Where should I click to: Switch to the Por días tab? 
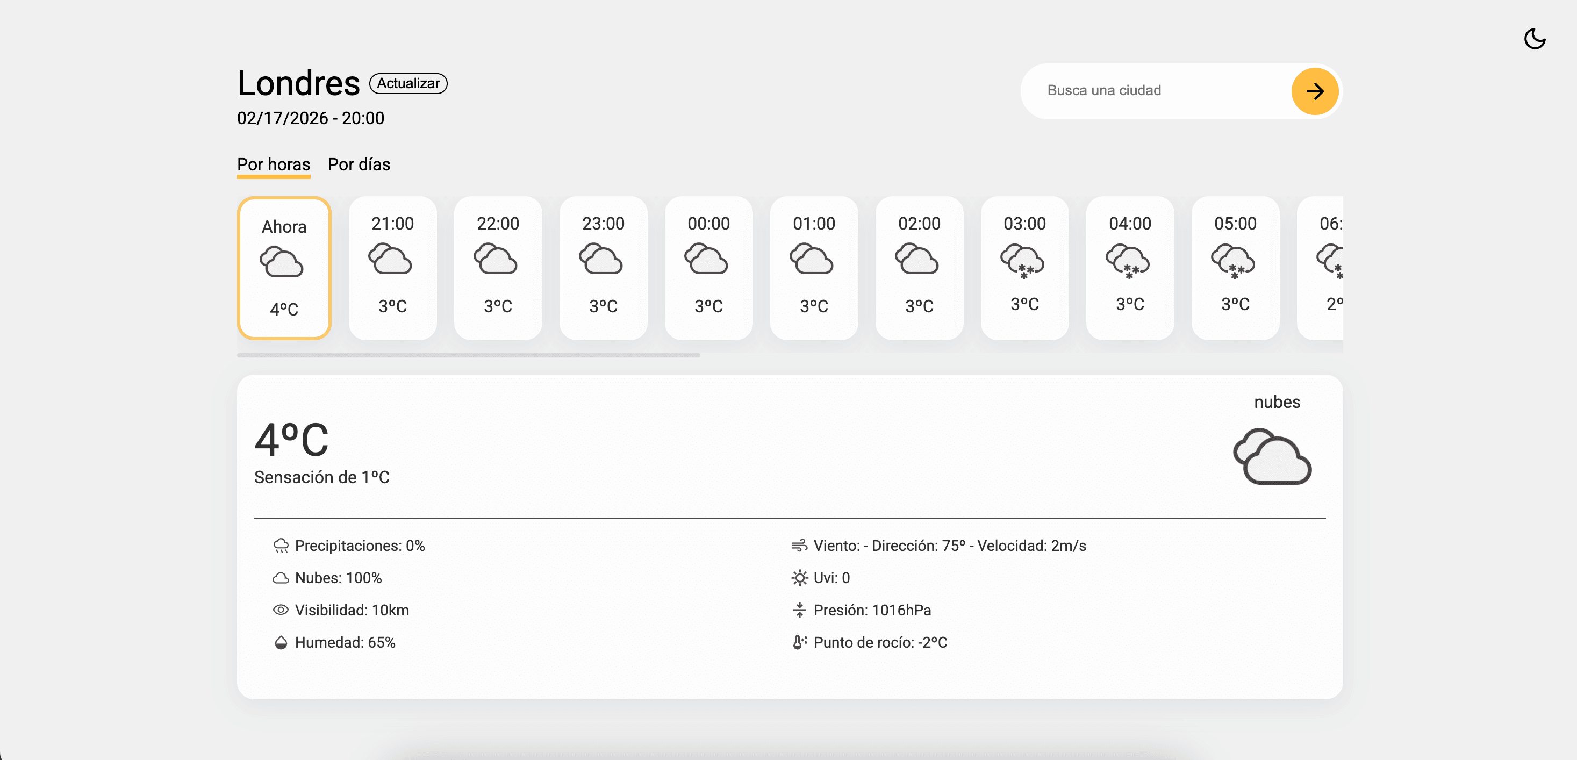[x=360, y=164]
